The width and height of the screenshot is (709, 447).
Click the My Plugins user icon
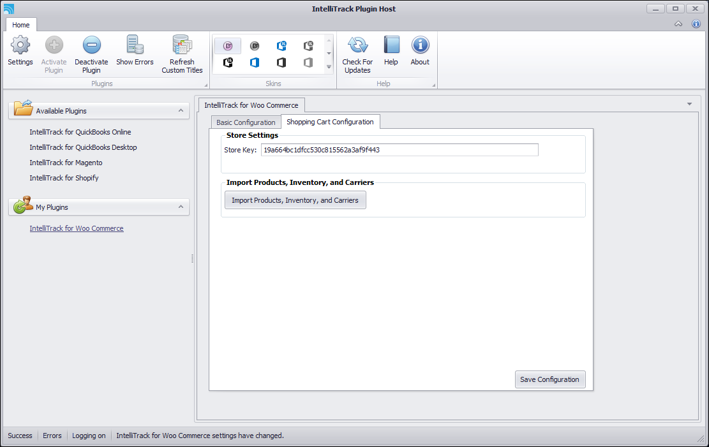pos(23,204)
